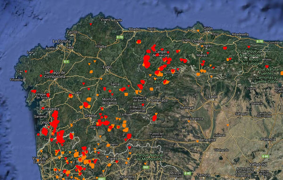Select the red fire marker right of Mieres

click(x=208, y=53)
